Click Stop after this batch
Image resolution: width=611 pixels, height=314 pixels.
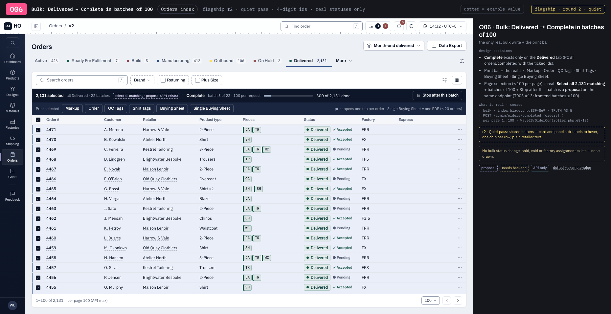click(x=437, y=96)
